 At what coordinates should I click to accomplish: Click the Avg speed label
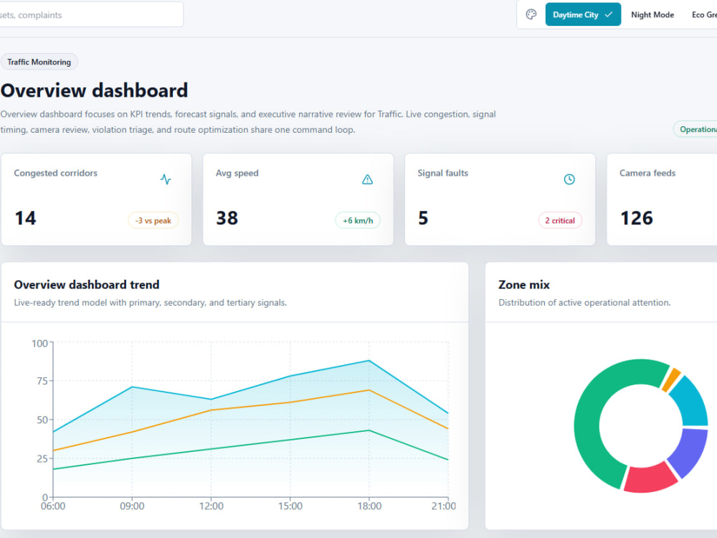pos(237,173)
